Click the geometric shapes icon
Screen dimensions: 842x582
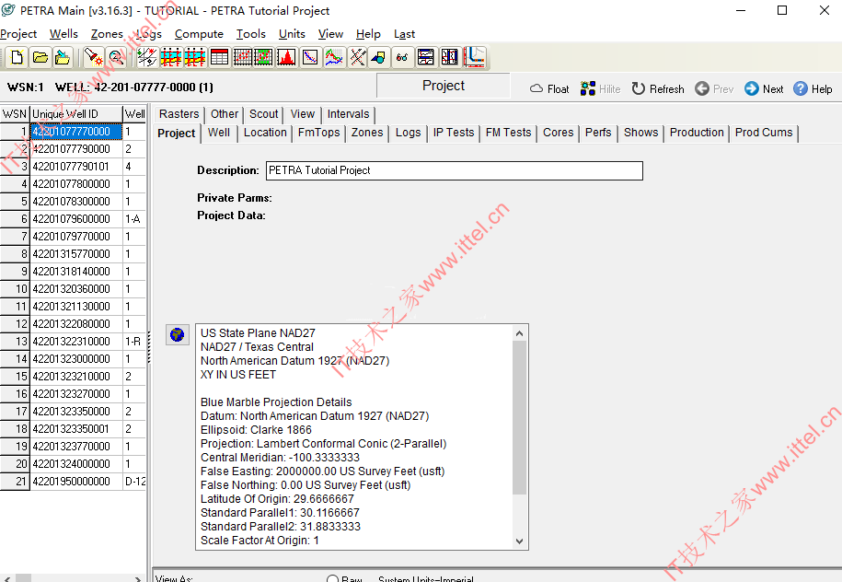[x=378, y=57]
